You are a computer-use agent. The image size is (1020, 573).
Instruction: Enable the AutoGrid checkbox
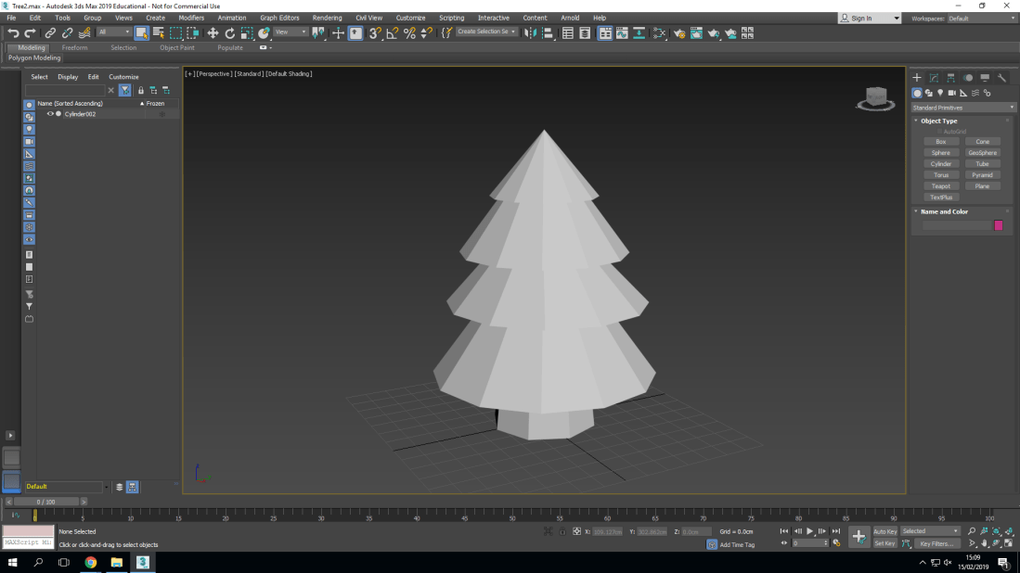pos(939,132)
